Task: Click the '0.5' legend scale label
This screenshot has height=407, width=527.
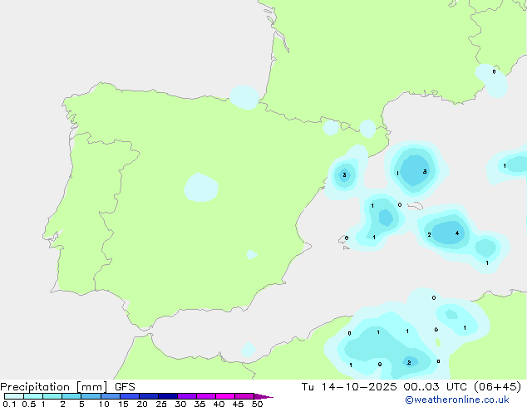Action: (29, 404)
